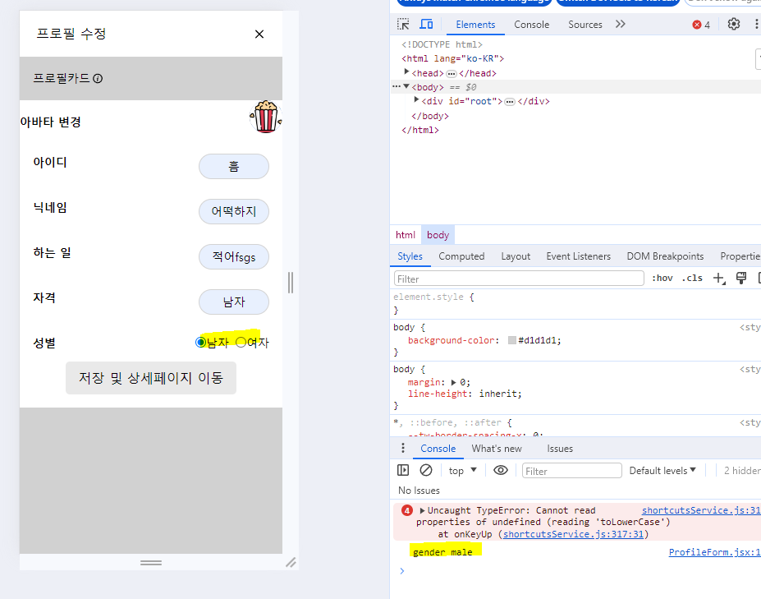Show more DevTools tabs chevron
761x599 pixels.
click(x=621, y=25)
